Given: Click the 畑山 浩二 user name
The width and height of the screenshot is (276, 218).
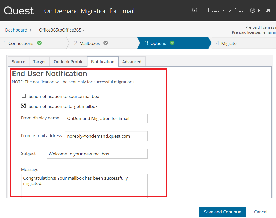Looking at the screenshot, I should coord(265,10).
